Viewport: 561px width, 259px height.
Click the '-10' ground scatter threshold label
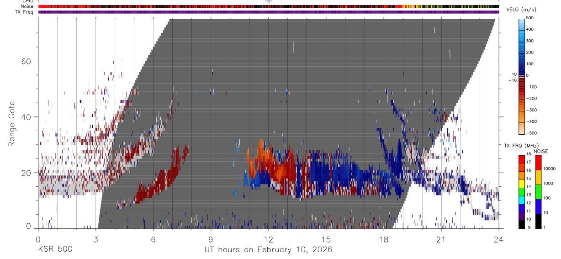[512, 80]
